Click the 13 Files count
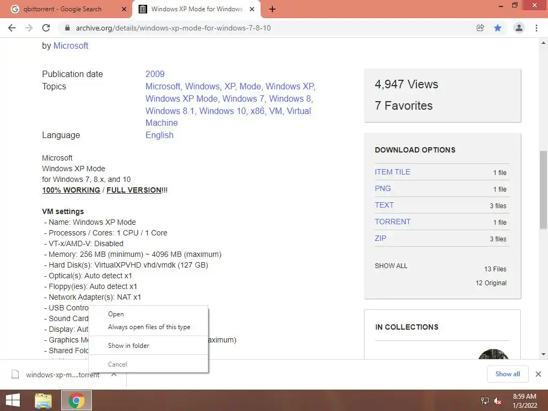548x411 pixels. point(495,269)
